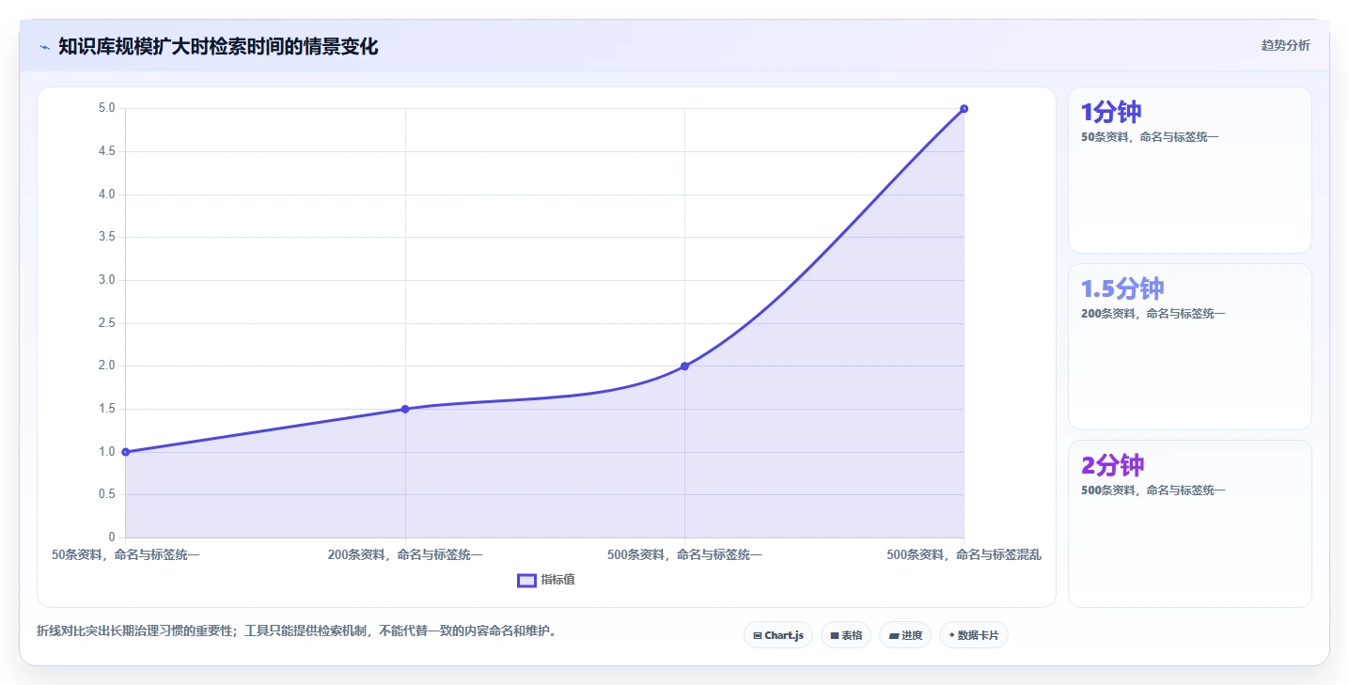Click the 趋势分析 label in header

coord(1285,45)
